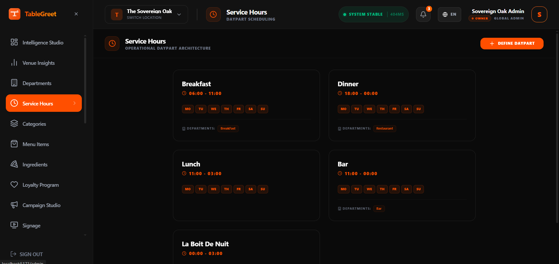Open Categories layers icon

click(14, 123)
